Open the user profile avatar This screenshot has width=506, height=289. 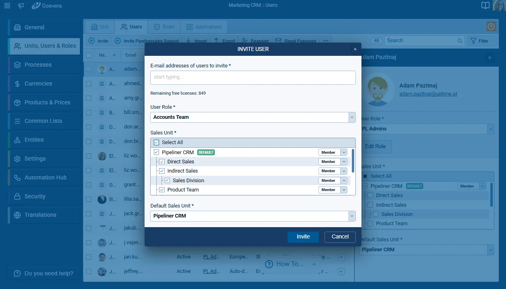coord(499,5)
